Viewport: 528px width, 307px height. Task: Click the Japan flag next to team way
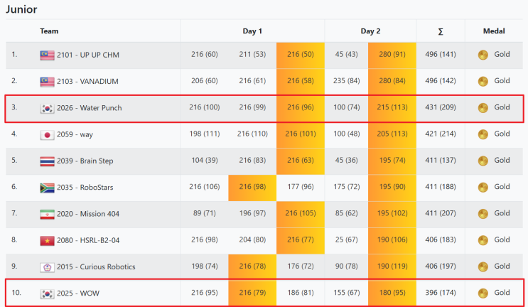[47, 134]
